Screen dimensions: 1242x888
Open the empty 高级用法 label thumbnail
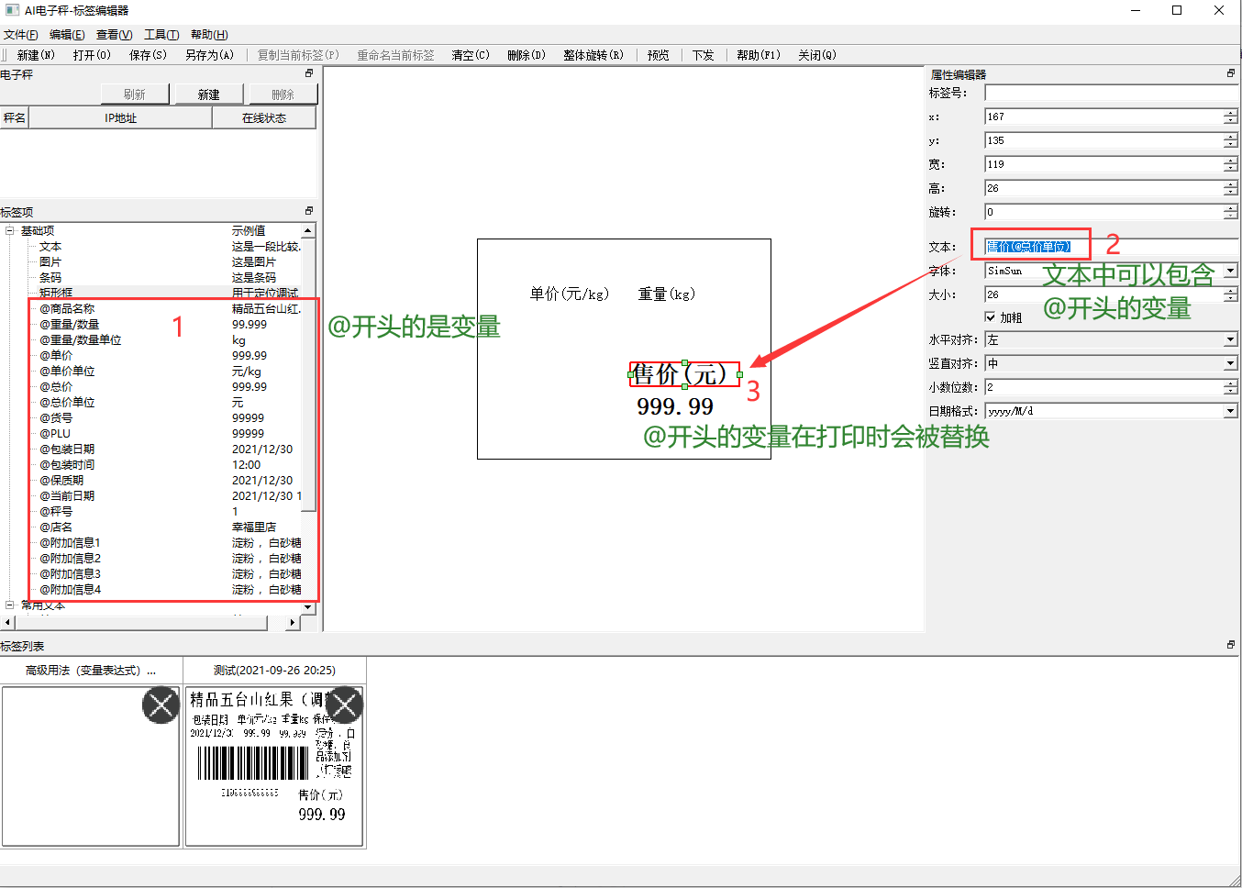click(91, 766)
